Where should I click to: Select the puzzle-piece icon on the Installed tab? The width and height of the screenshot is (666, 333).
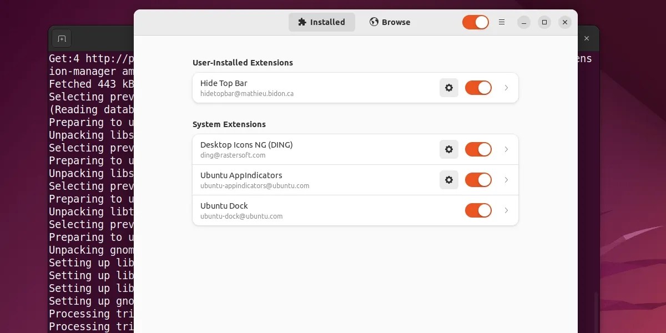click(302, 22)
